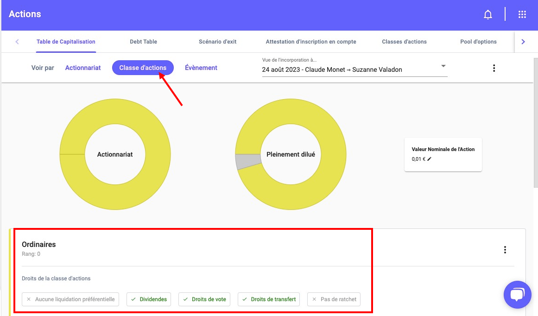Image resolution: width=538 pixels, height=316 pixels.
Task: Toggle the Dividendes right chip
Action: click(149, 299)
